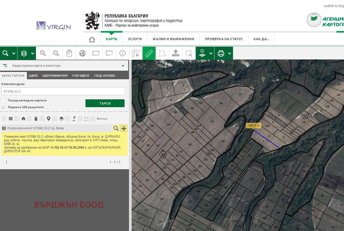Click the upload file icon in toolbar
The image size is (344, 231).
176,53
